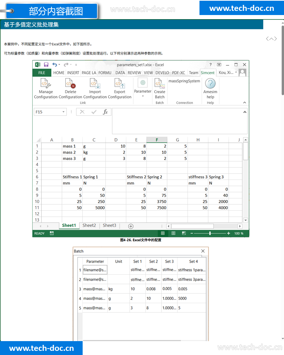284x355 pixels.
Task: Click the page navigation arrows icon
Action: click(x=271, y=39)
